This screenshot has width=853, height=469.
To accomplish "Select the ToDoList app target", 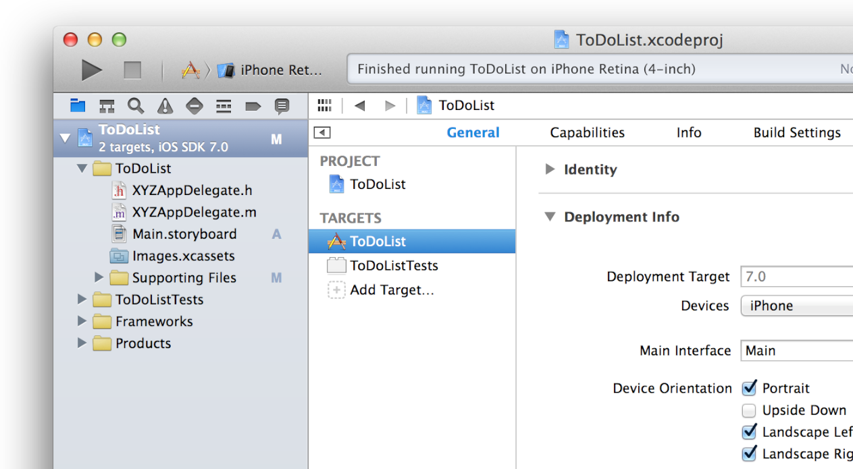I will (412, 242).
